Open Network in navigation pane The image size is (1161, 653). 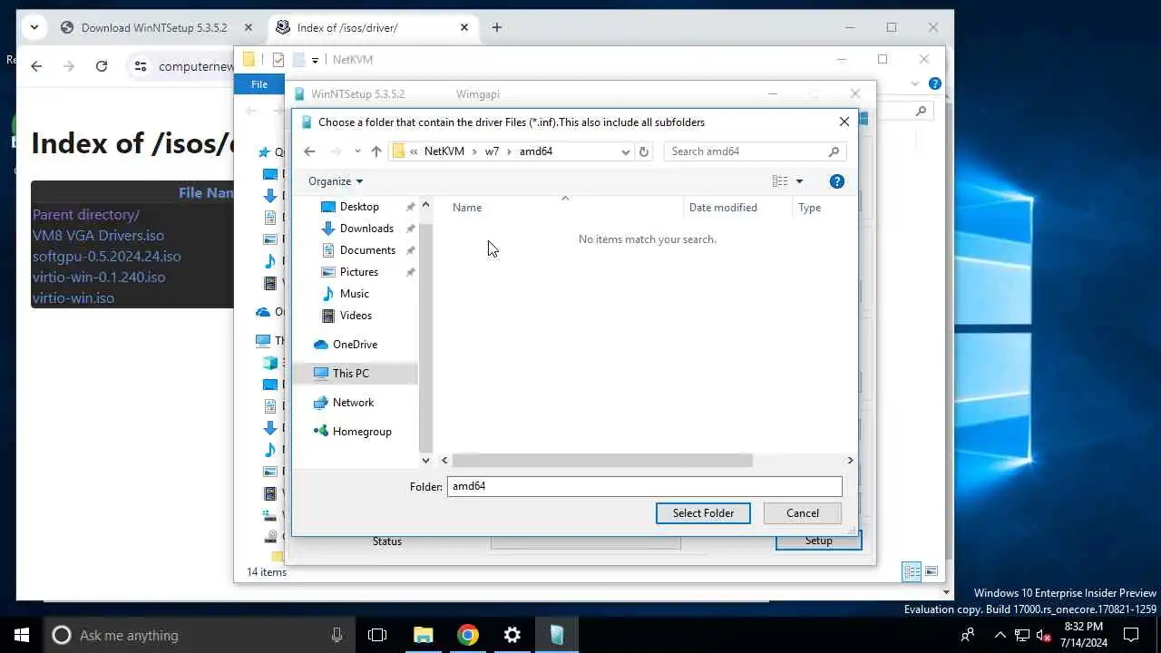click(353, 403)
